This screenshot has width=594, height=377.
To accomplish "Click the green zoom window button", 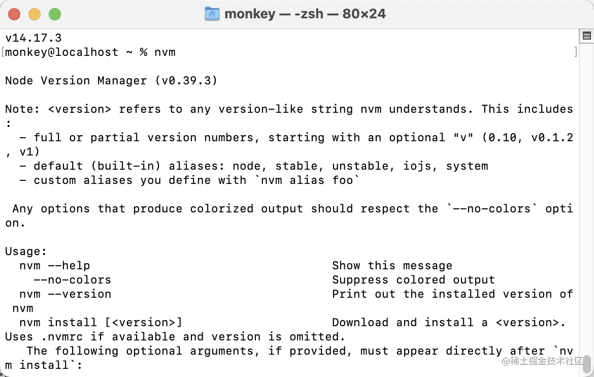I will tap(55, 14).
